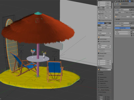This screenshot has width=134, height=100.
Task: Toggle viewport display icon on Subsurf modifier
Action: pyautogui.click(x=133, y=23)
